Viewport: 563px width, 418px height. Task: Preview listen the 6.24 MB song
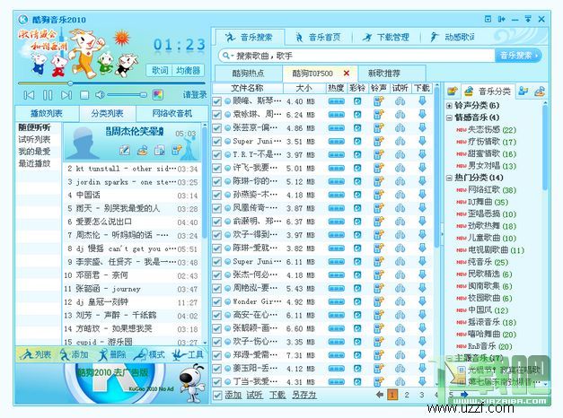[400, 115]
